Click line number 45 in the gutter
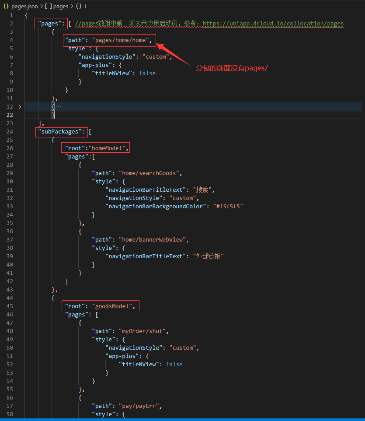 [x=10, y=306]
